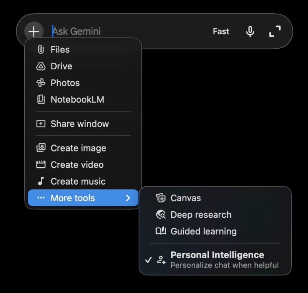Screen dimensions: 308x293
Task: Click the expand to fullscreen icon
Action: pos(275,31)
